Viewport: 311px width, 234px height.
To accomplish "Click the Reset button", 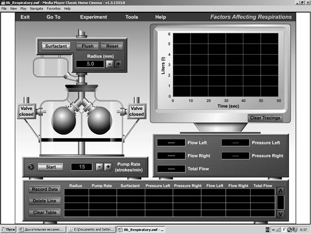I will (x=112, y=46).
